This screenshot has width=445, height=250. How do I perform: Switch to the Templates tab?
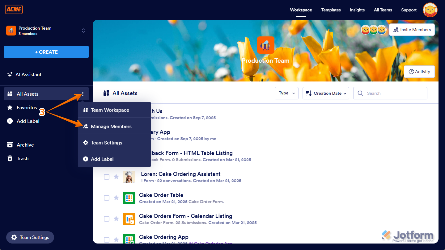[331, 10]
